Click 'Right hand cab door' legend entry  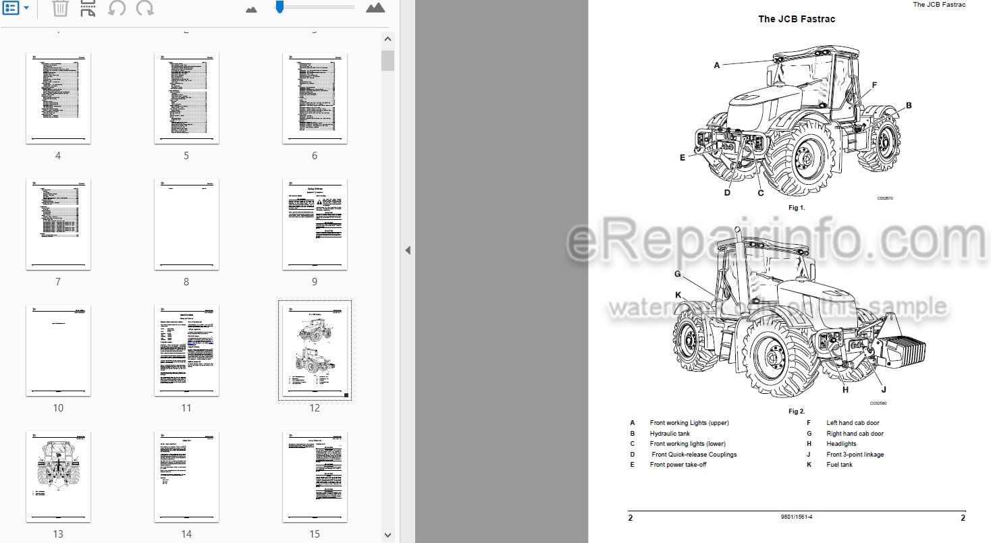(855, 434)
